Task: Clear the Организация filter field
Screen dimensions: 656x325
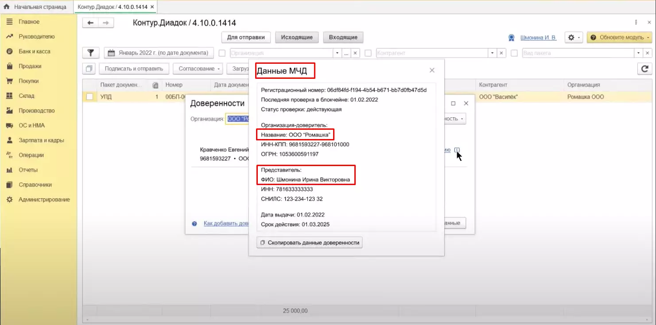Action: tap(355, 53)
